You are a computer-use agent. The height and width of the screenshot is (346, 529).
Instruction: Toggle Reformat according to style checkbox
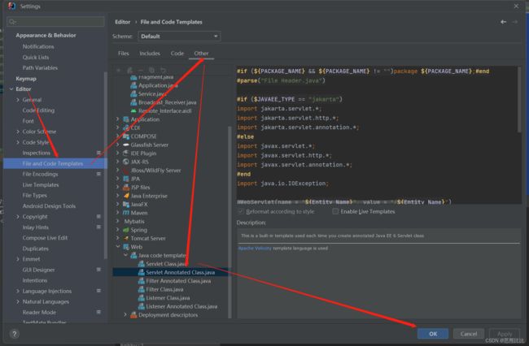241,211
